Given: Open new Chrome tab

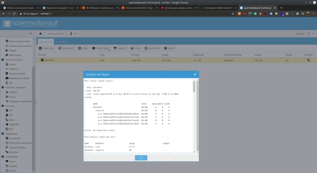Looking at the screenshot, I should (281, 8).
